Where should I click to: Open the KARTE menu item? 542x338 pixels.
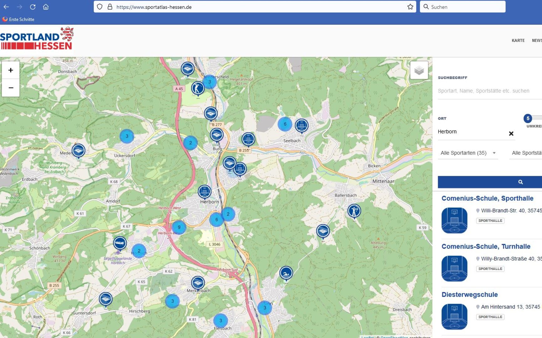pyautogui.click(x=518, y=40)
